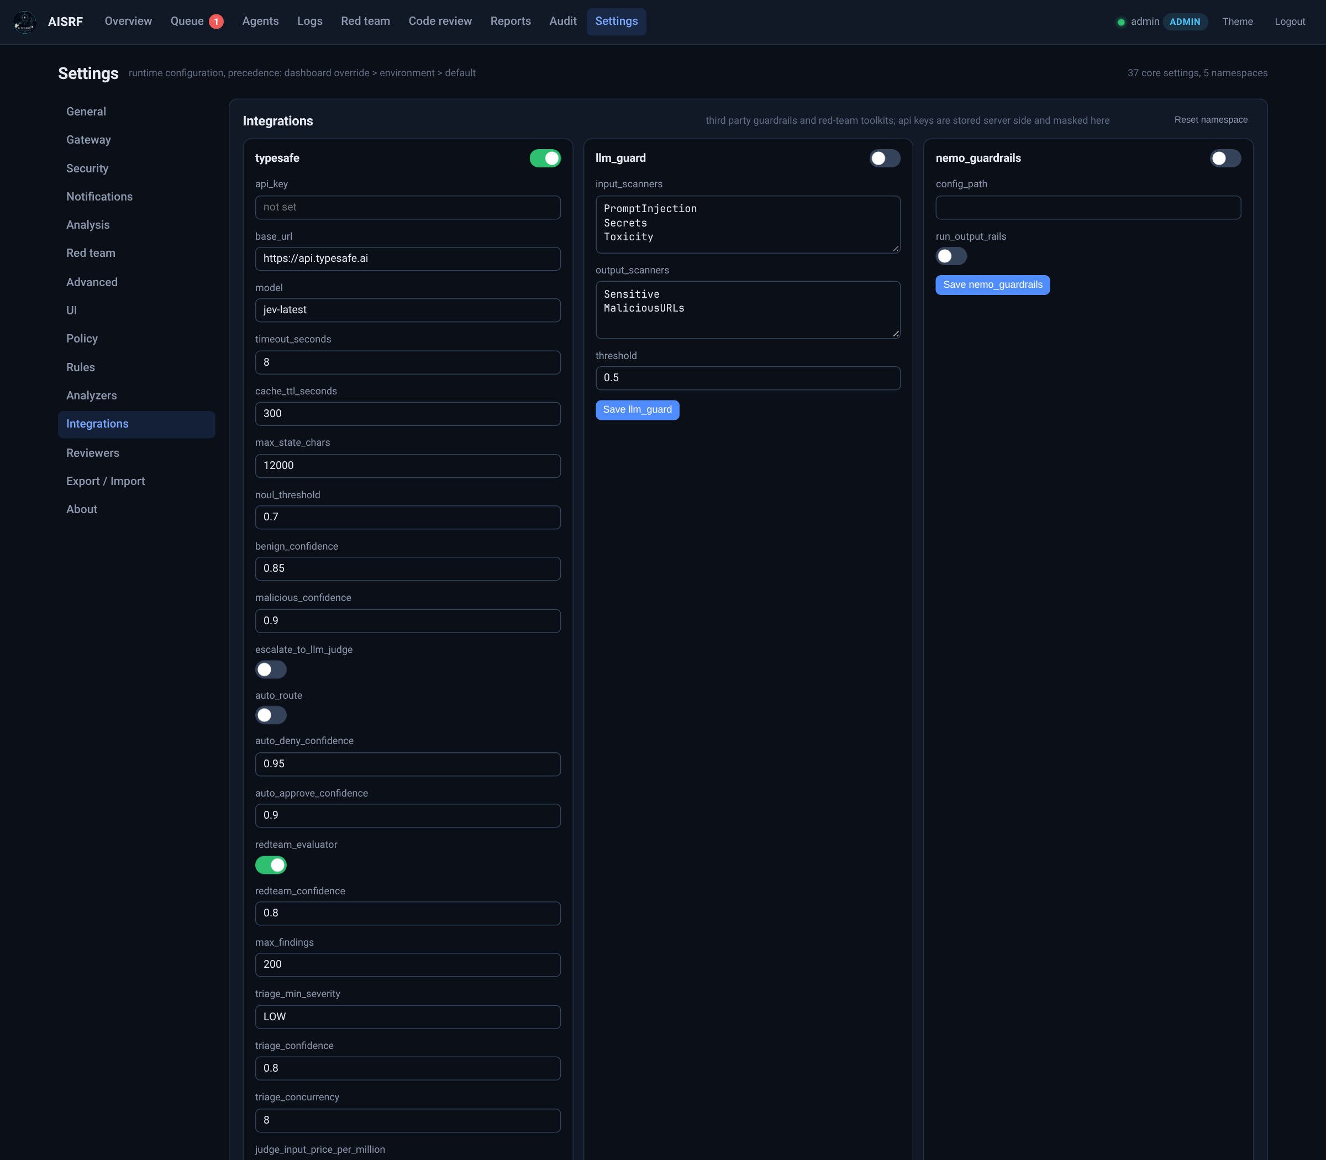Disable the typesafe integration toggle
The height and width of the screenshot is (1160, 1326).
545,158
